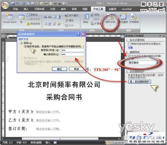
Task: Switch to the 插入 (Insert) ribbon tab
Action: point(26,9)
